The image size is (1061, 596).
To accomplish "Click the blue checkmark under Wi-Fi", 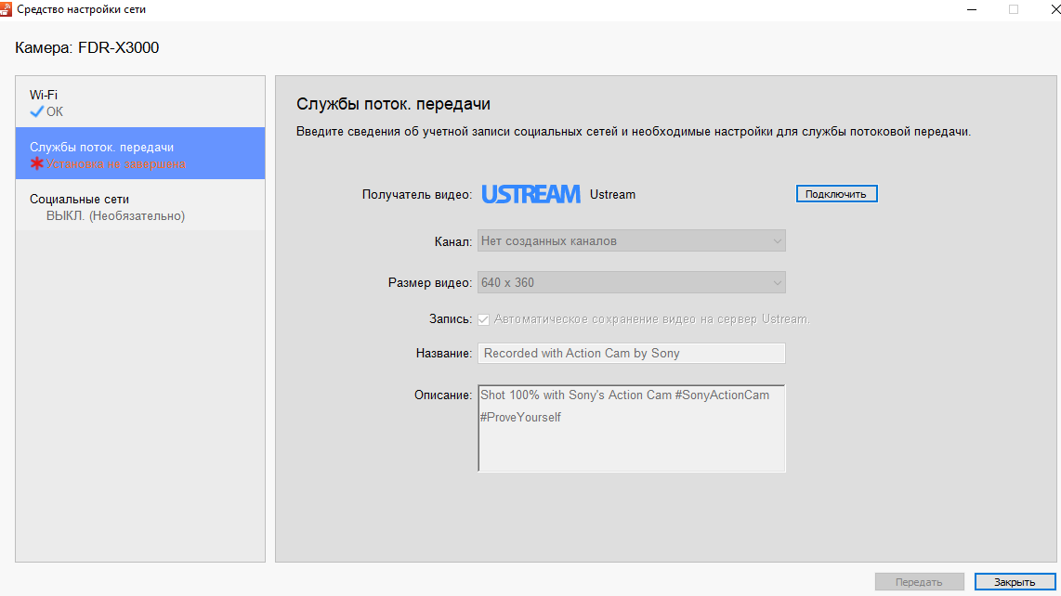I will pyautogui.click(x=37, y=111).
